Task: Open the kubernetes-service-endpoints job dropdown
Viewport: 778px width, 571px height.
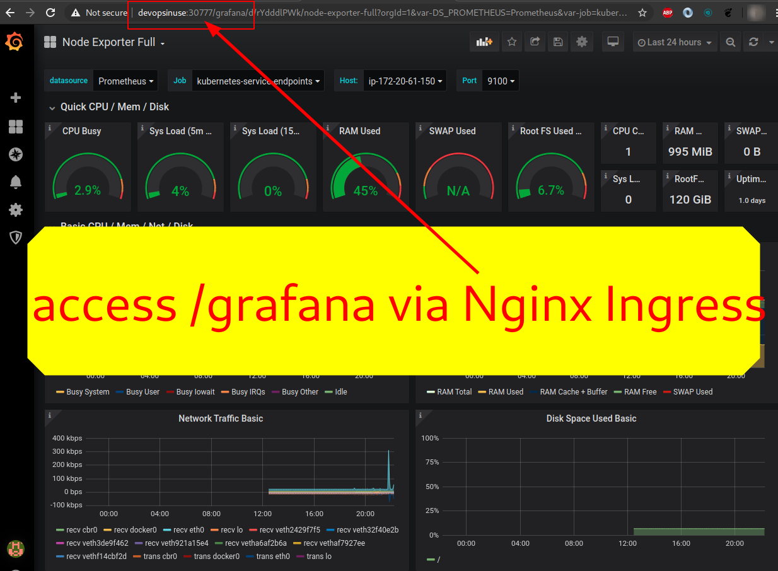Action: pyautogui.click(x=258, y=81)
